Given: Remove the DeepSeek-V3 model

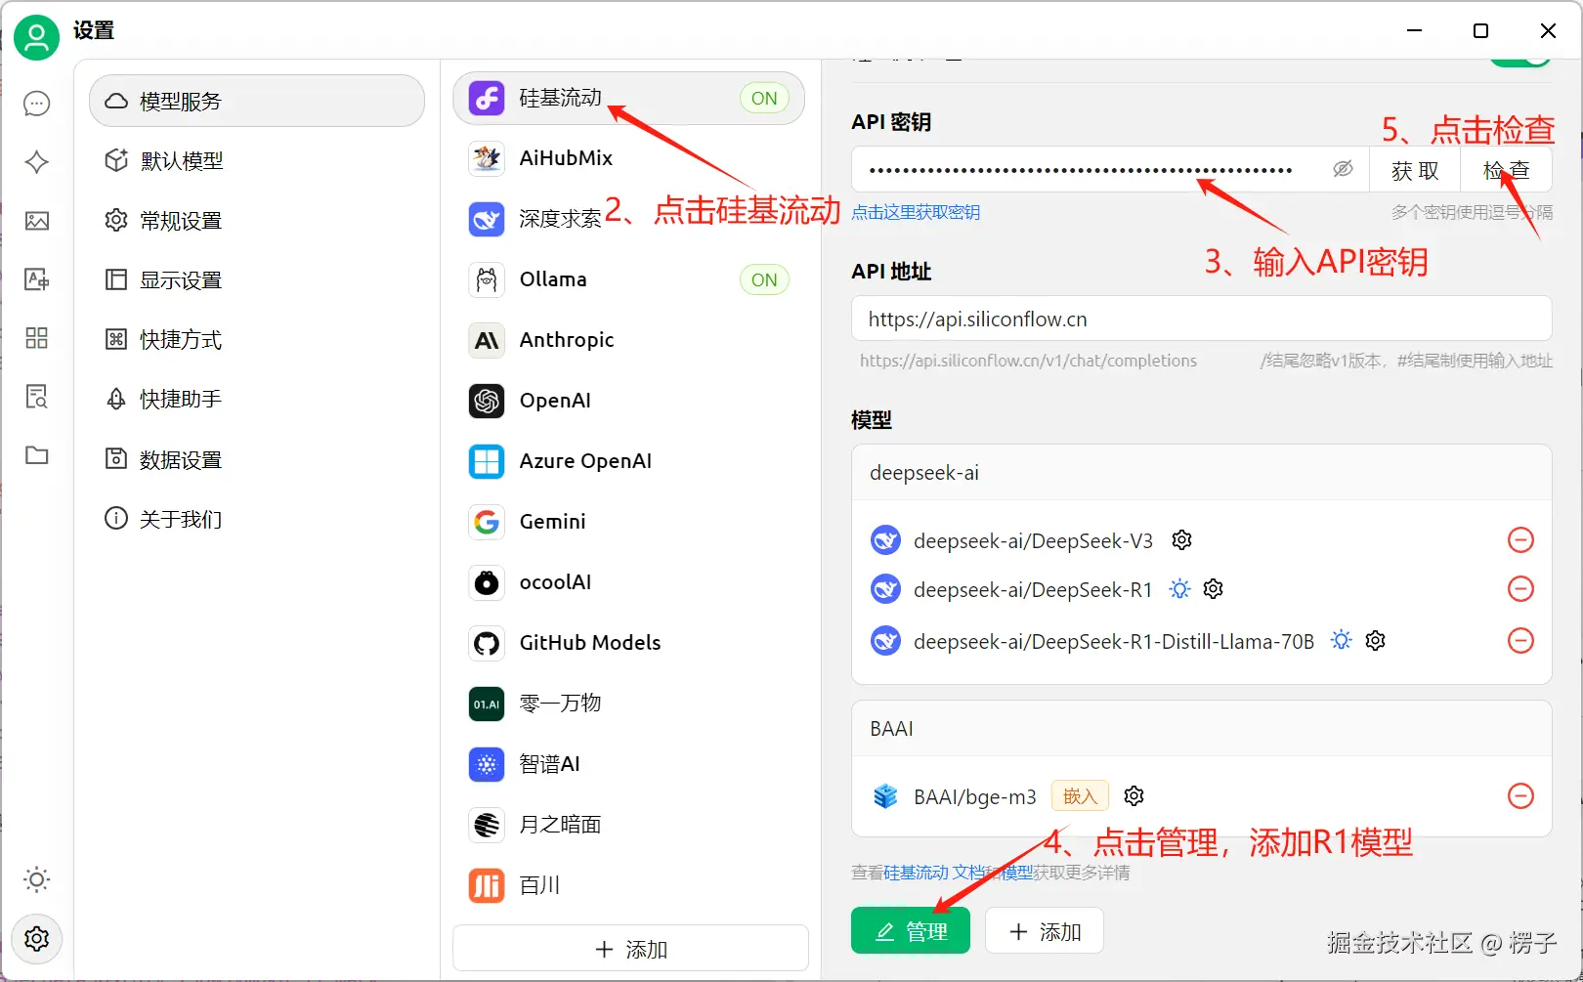Looking at the screenshot, I should point(1520,540).
